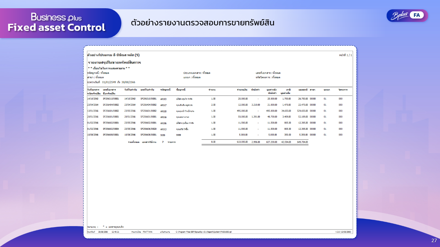Click the Business Plus Fixed asset Control logo
Image resolution: width=440 pixels, height=247 pixels.
56,21
